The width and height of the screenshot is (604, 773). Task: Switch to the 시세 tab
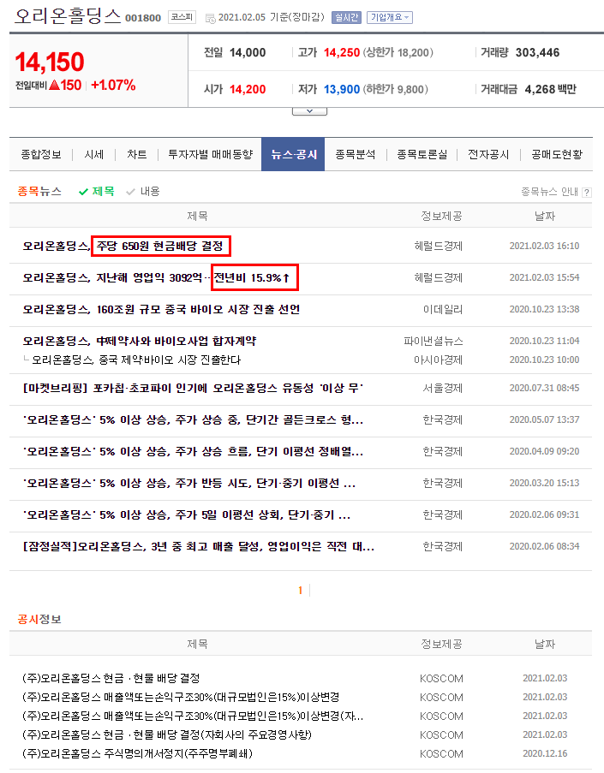pyautogui.click(x=93, y=155)
